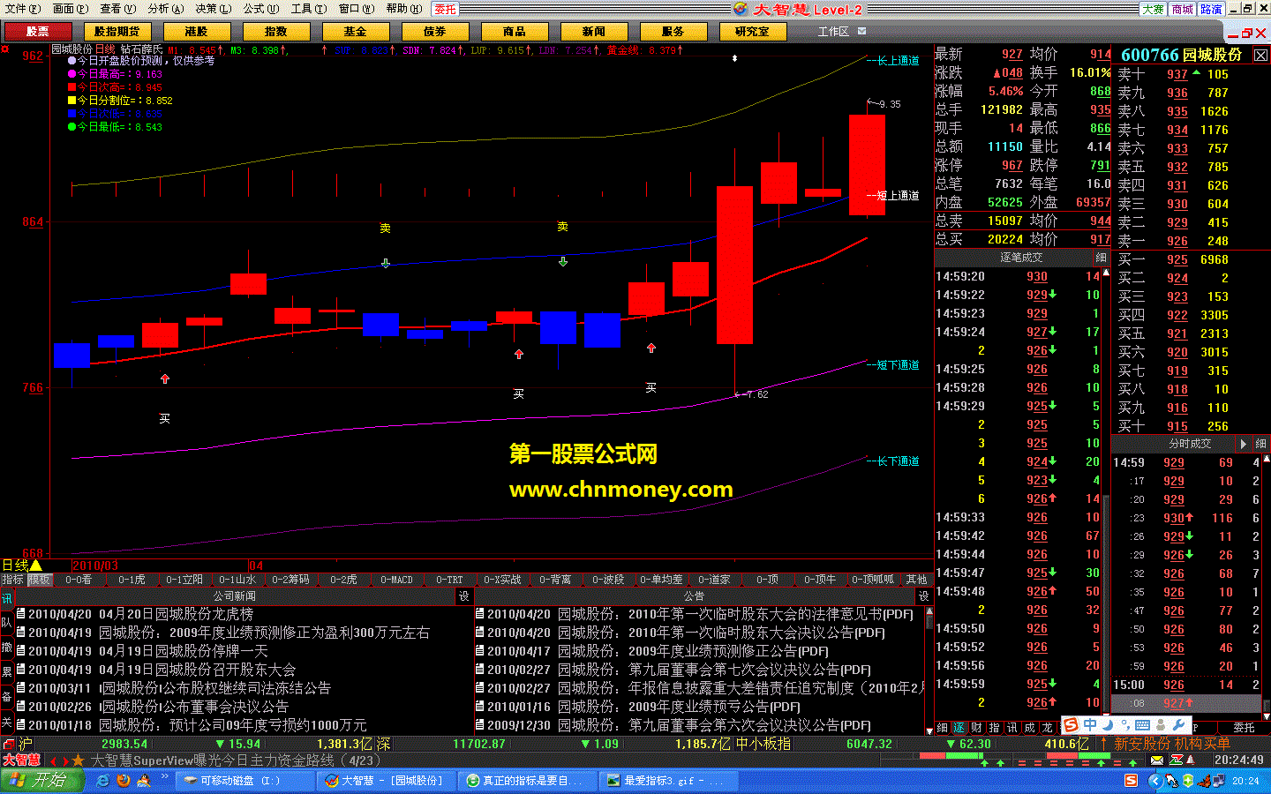Select the 龙 bottom tab

pos(1048,728)
